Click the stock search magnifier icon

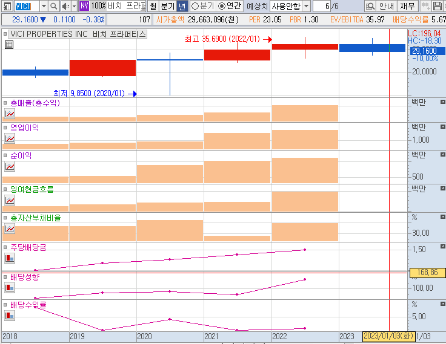point(53,6)
